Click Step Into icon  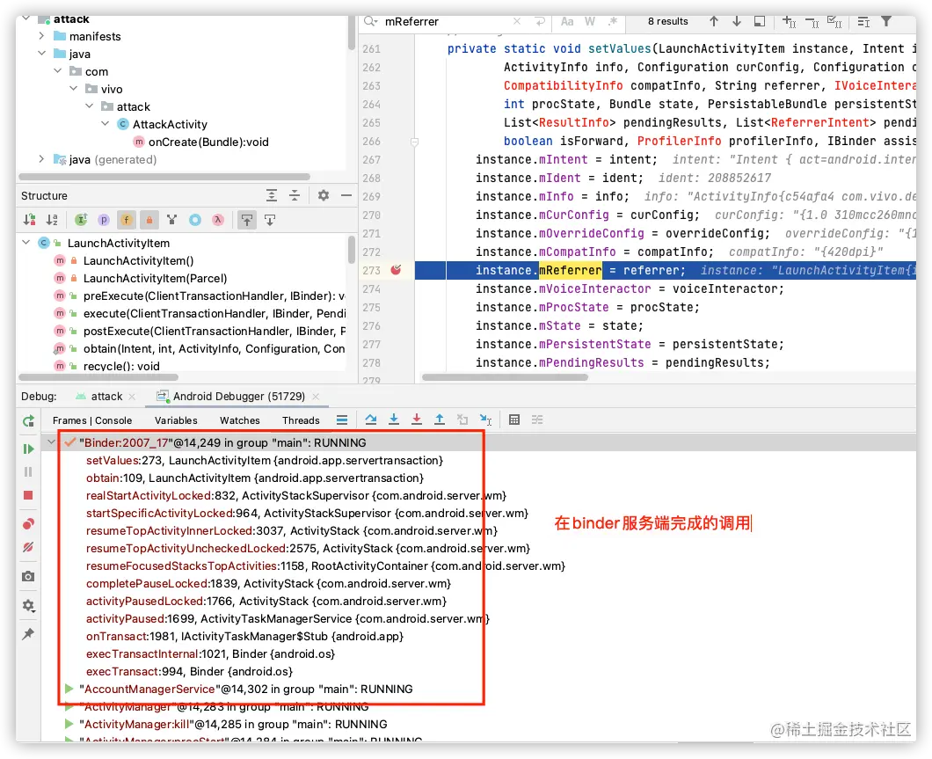394,420
